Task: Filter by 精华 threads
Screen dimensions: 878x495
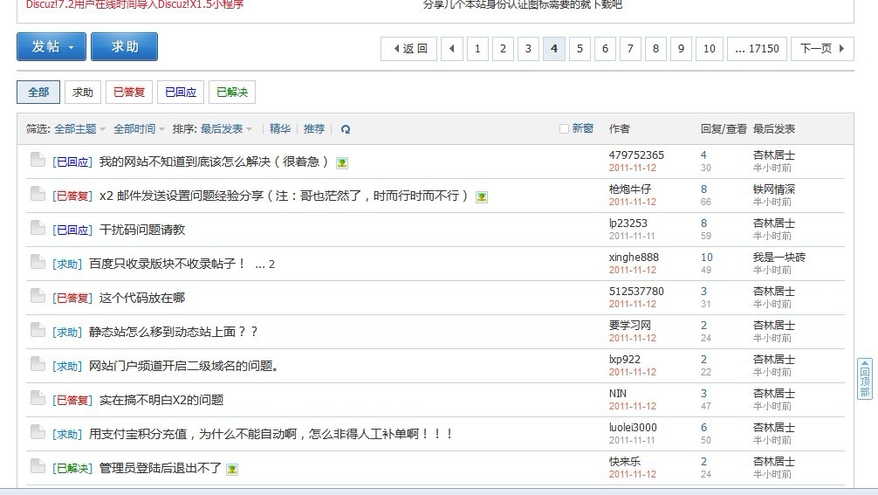Action: click(x=280, y=129)
